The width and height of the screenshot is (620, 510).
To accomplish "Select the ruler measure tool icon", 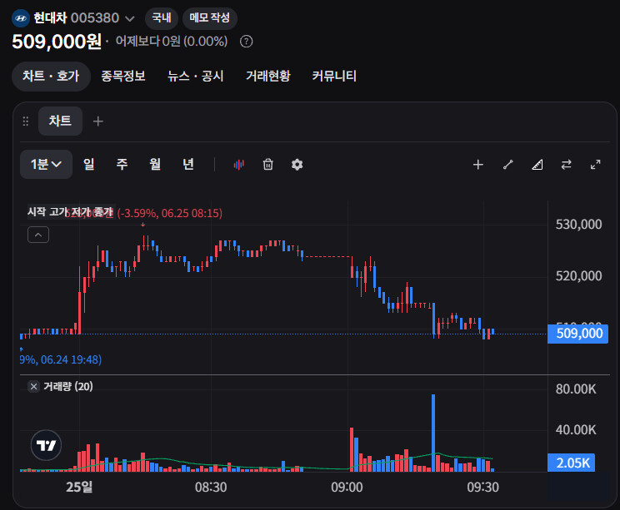I will click(537, 165).
